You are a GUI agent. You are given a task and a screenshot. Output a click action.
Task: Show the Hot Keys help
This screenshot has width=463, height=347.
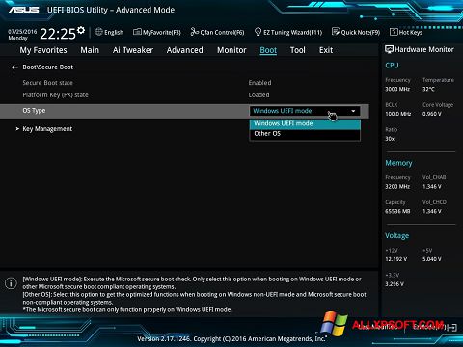tap(406, 32)
